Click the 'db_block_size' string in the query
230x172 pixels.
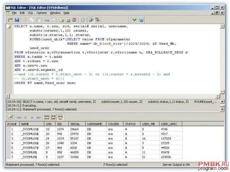108,44
